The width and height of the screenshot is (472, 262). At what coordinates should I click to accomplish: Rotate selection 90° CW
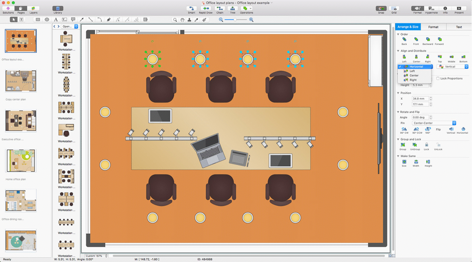[x=404, y=129]
